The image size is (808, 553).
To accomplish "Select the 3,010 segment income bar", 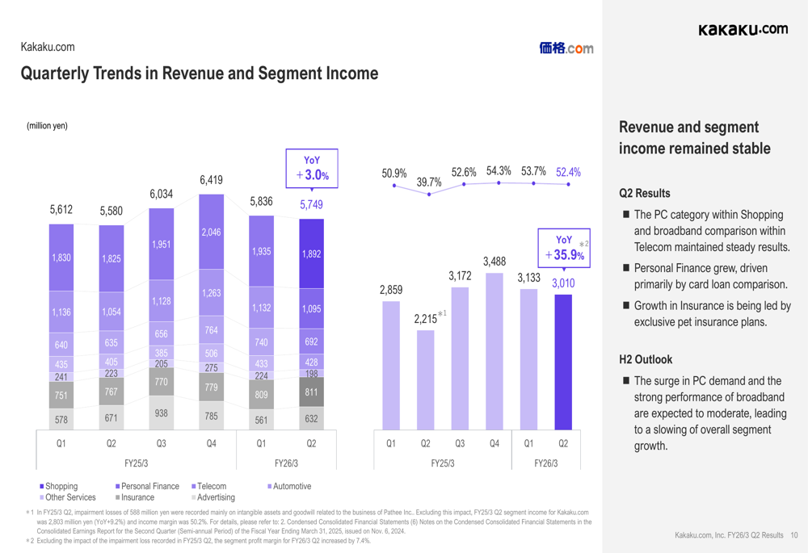I will 564,361.
